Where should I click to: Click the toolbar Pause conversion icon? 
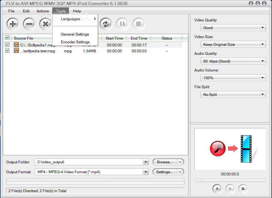click(122, 24)
